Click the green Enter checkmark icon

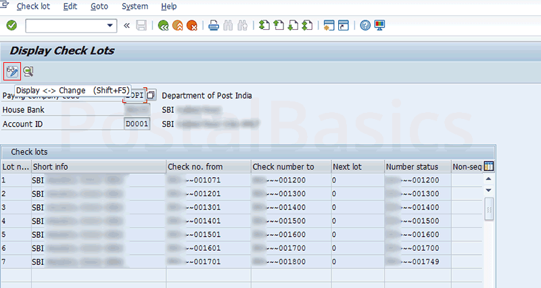coord(11,26)
